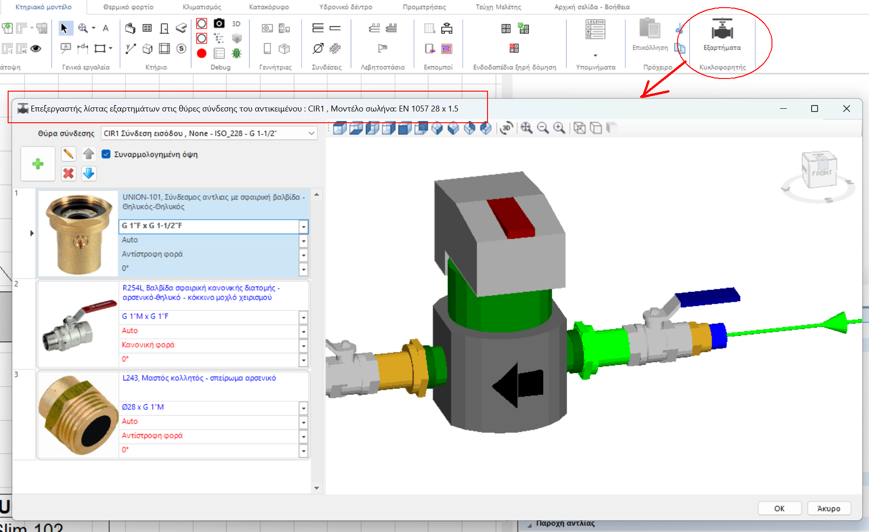The width and height of the screenshot is (869, 532).
Task: Select the L243 nipple thumbnail
Action: tap(78, 415)
